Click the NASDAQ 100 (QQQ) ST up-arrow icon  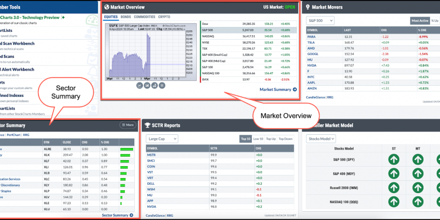click(394, 202)
